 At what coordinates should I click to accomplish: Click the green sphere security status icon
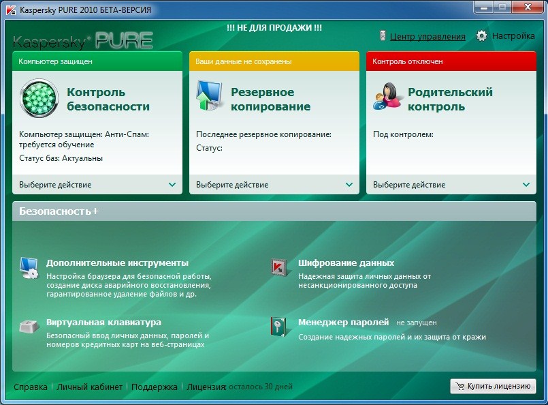[39, 98]
